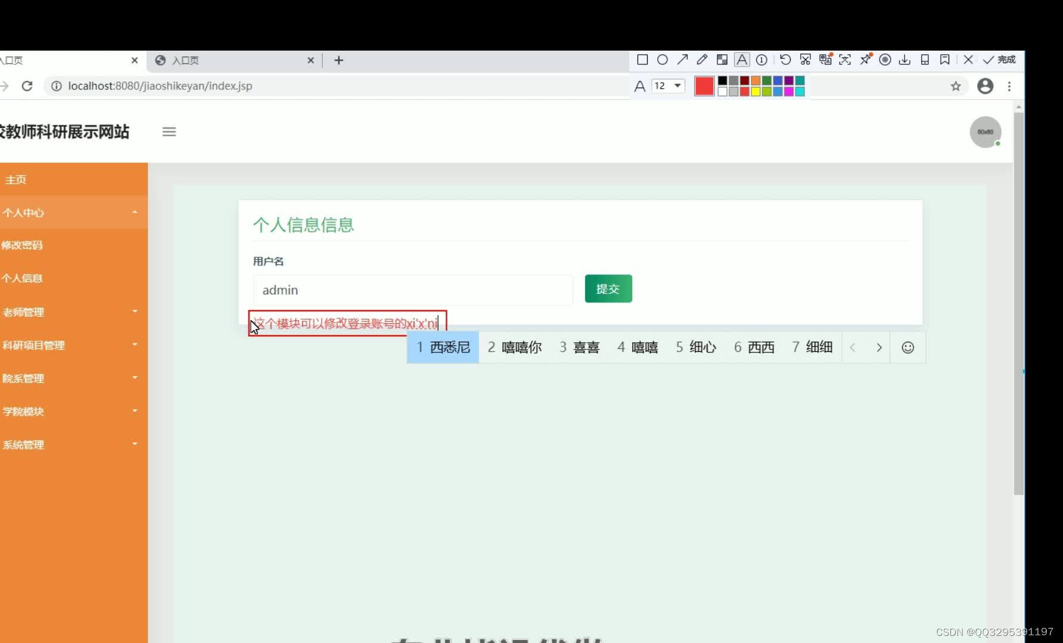Choose IME candidate 7 细细
1063x643 pixels.
pos(812,347)
